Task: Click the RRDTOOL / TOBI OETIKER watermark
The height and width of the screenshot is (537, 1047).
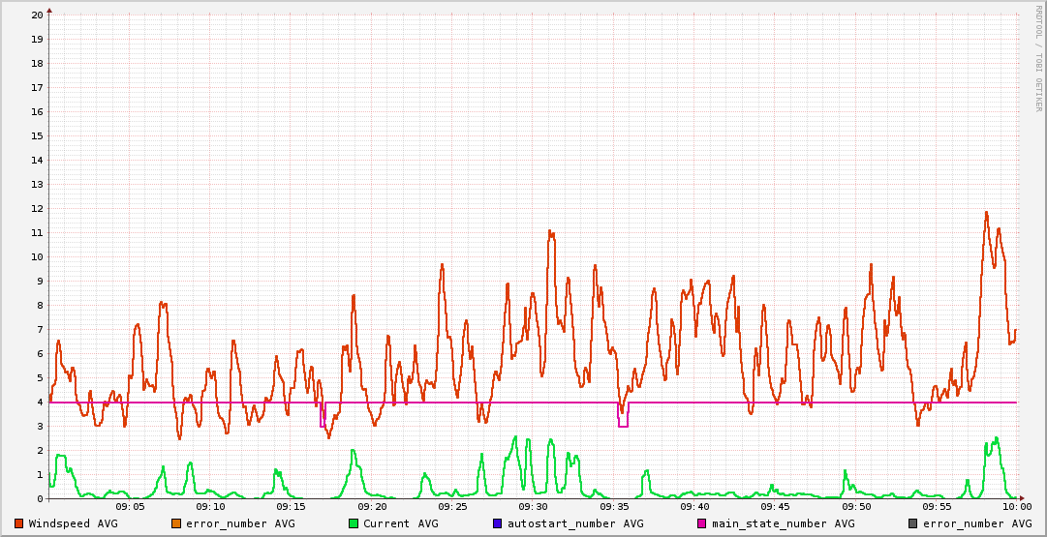Action: point(1038,58)
